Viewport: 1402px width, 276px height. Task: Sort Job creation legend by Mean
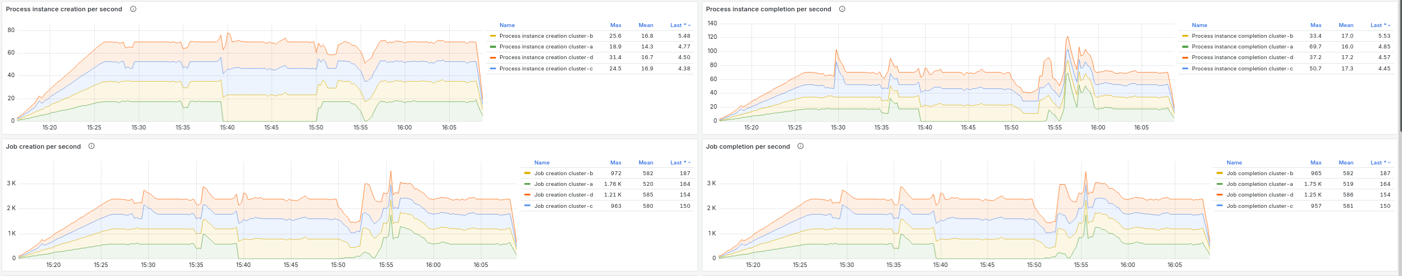coord(646,163)
